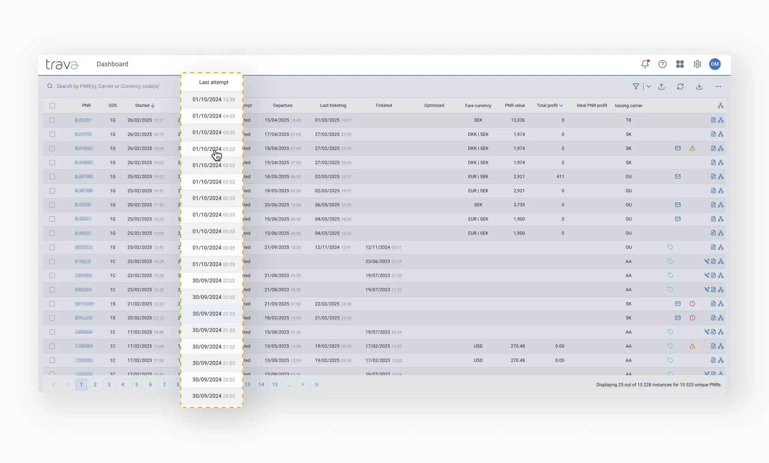Toggle the select-all header checkbox
The height and width of the screenshot is (463, 769).
52,106
